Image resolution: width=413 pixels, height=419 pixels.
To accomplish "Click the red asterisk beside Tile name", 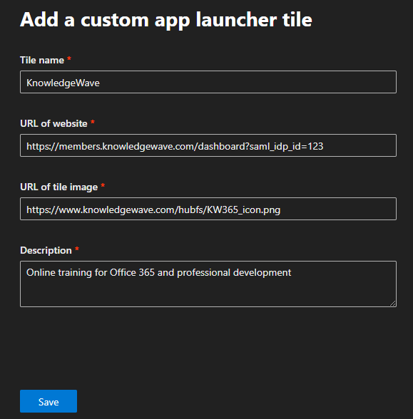I will point(69,58).
